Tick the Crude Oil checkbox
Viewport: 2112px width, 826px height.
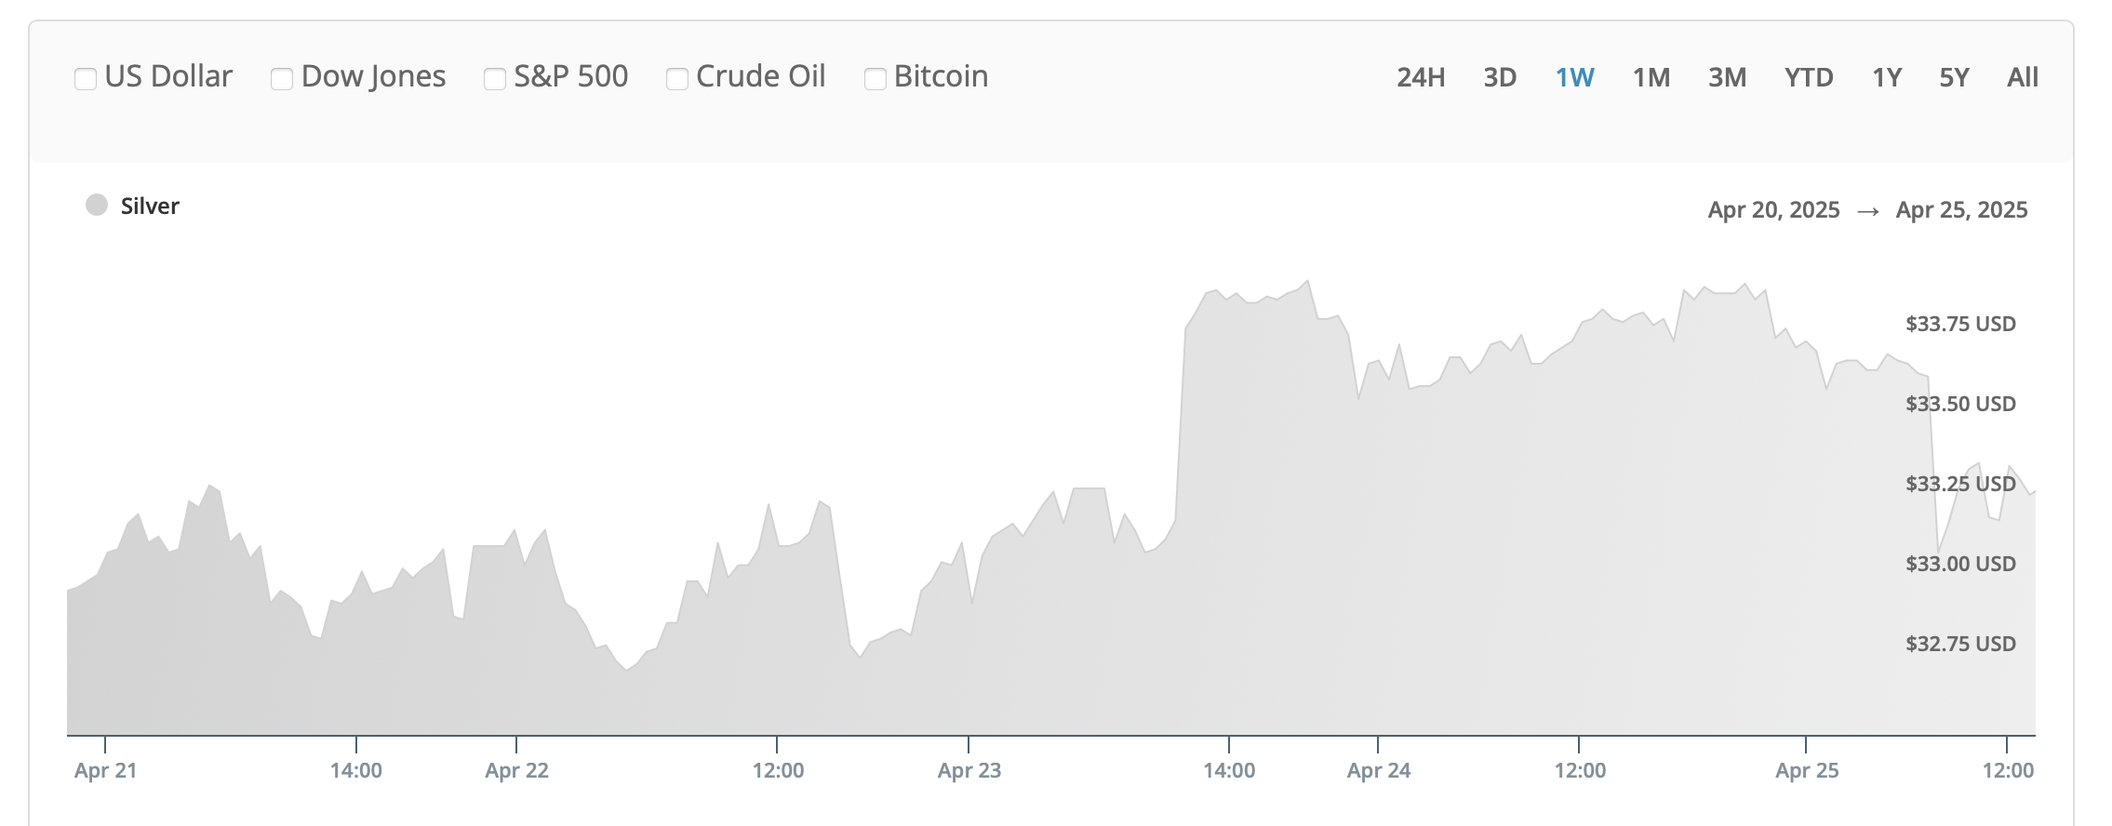677,79
